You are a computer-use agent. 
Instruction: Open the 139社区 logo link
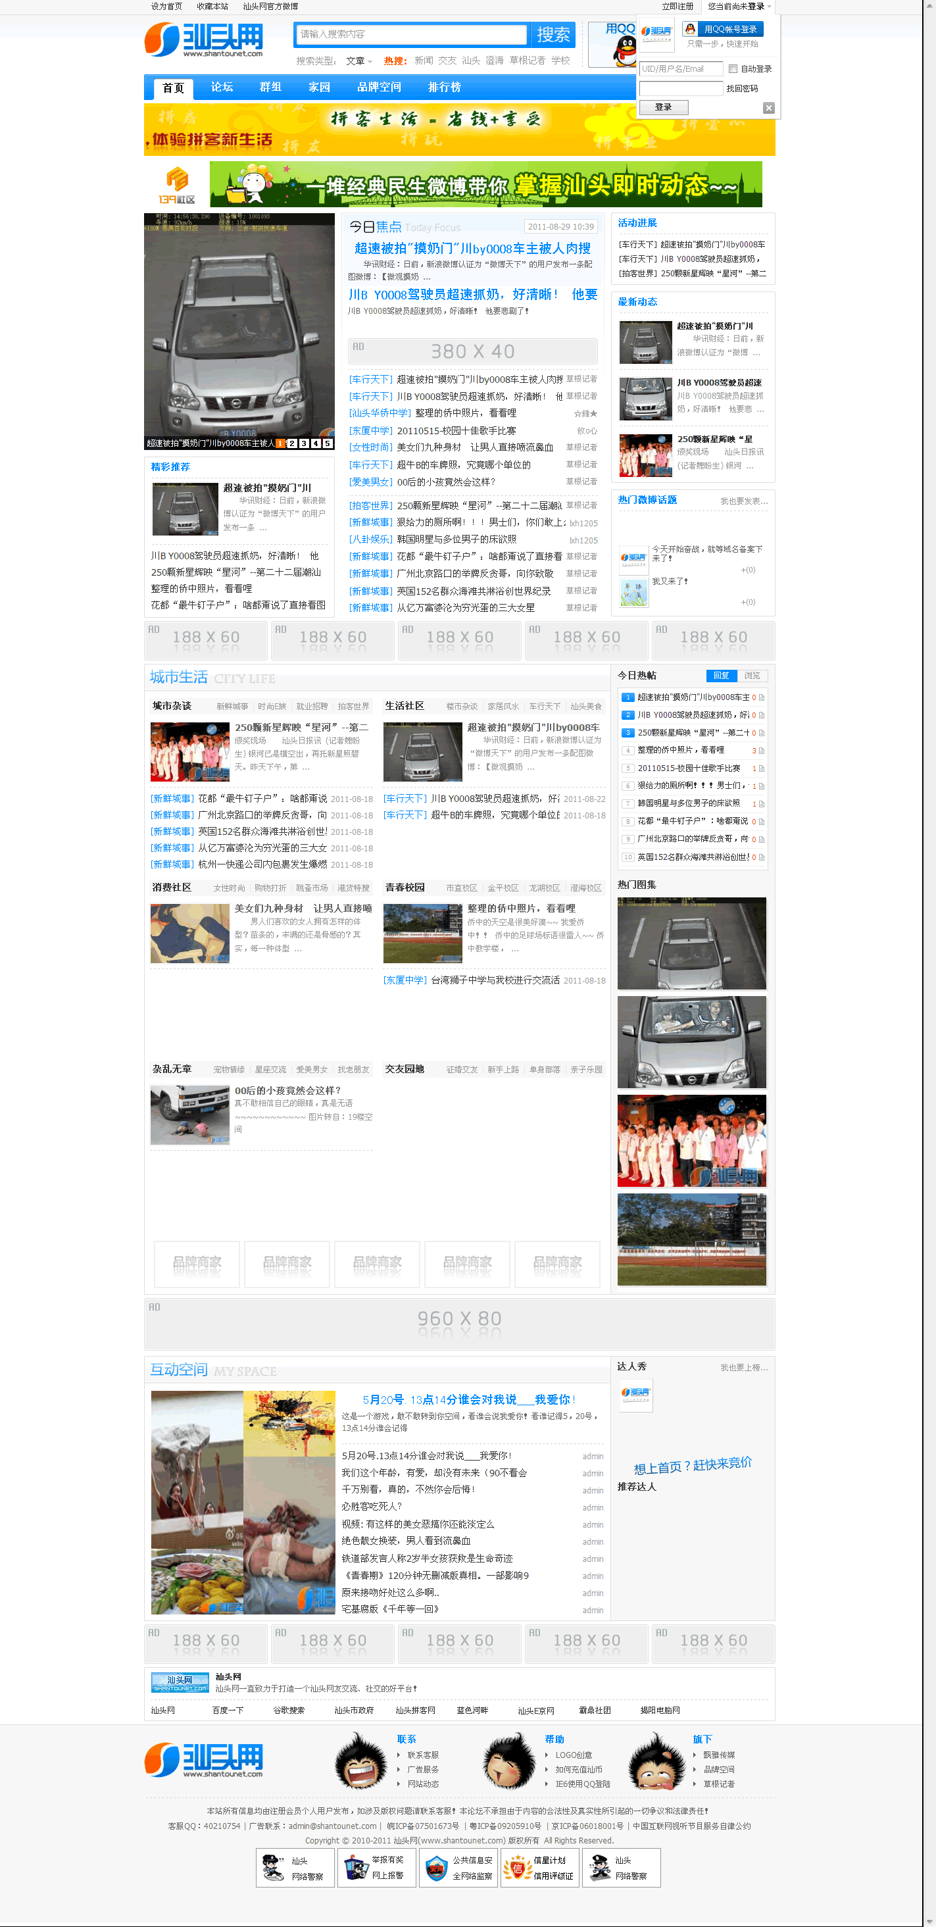coord(177,185)
